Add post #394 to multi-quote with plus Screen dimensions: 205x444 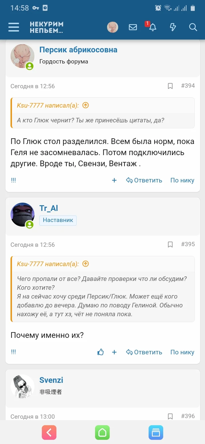(114, 180)
